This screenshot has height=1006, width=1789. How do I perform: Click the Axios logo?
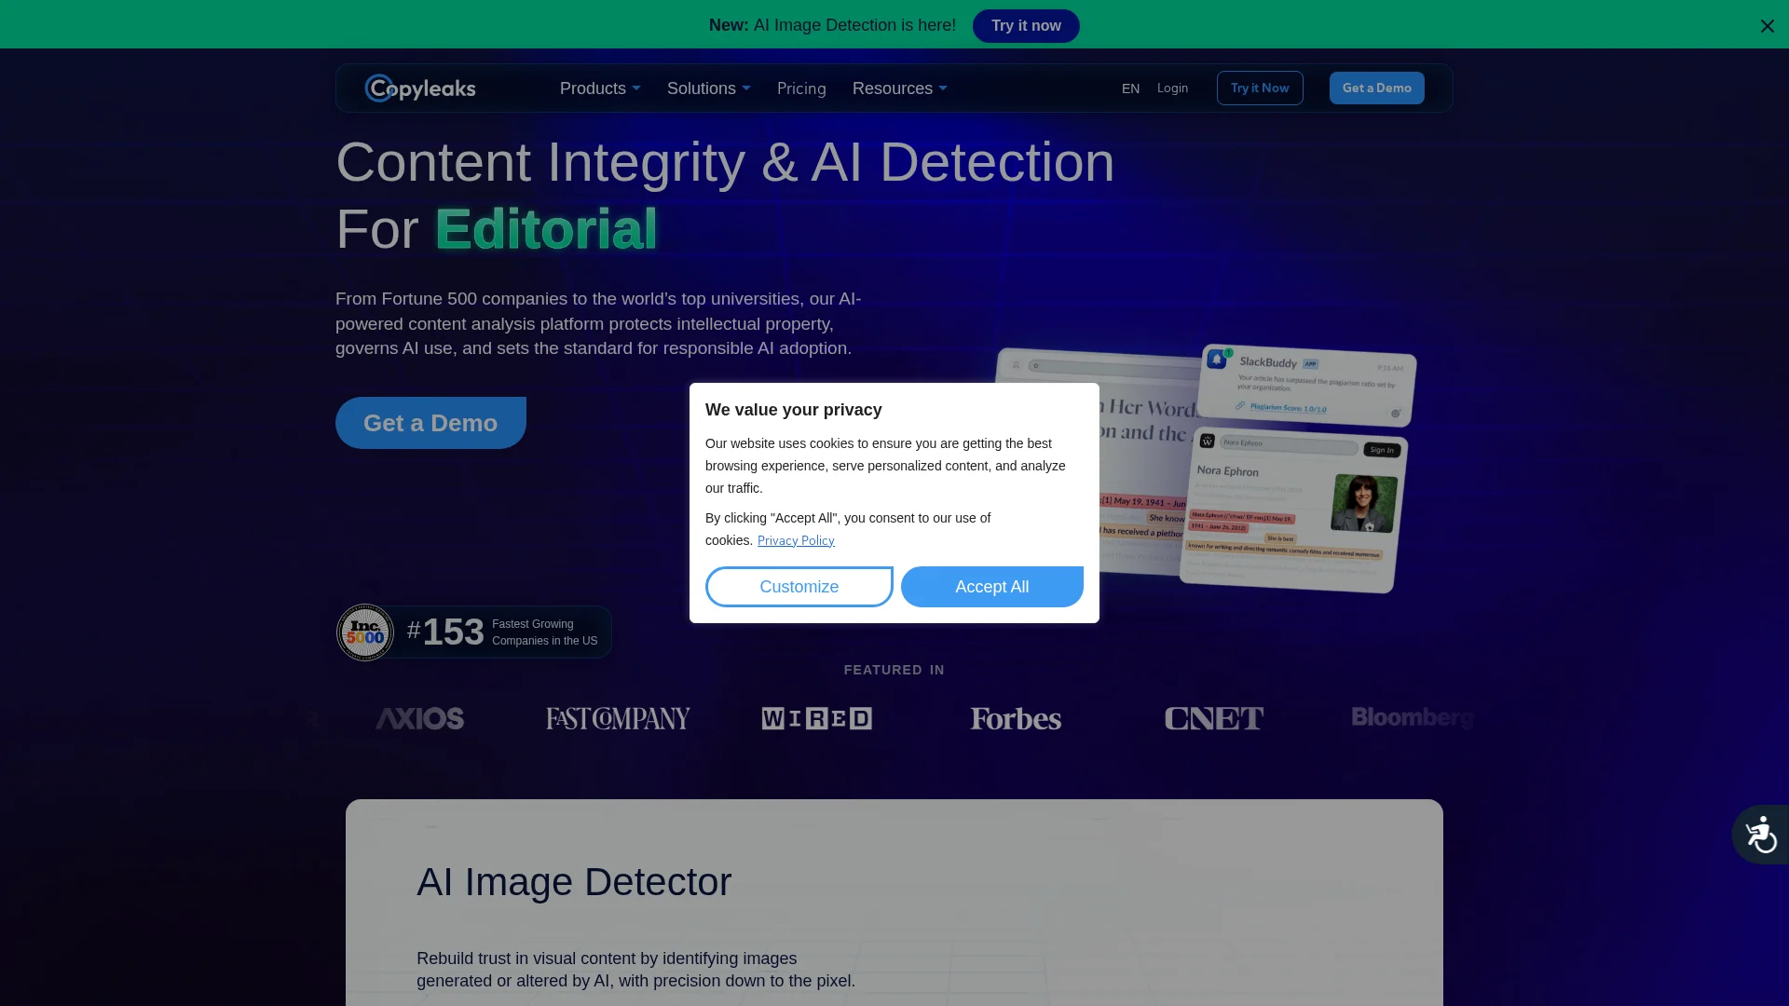click(x=419, y=718)
